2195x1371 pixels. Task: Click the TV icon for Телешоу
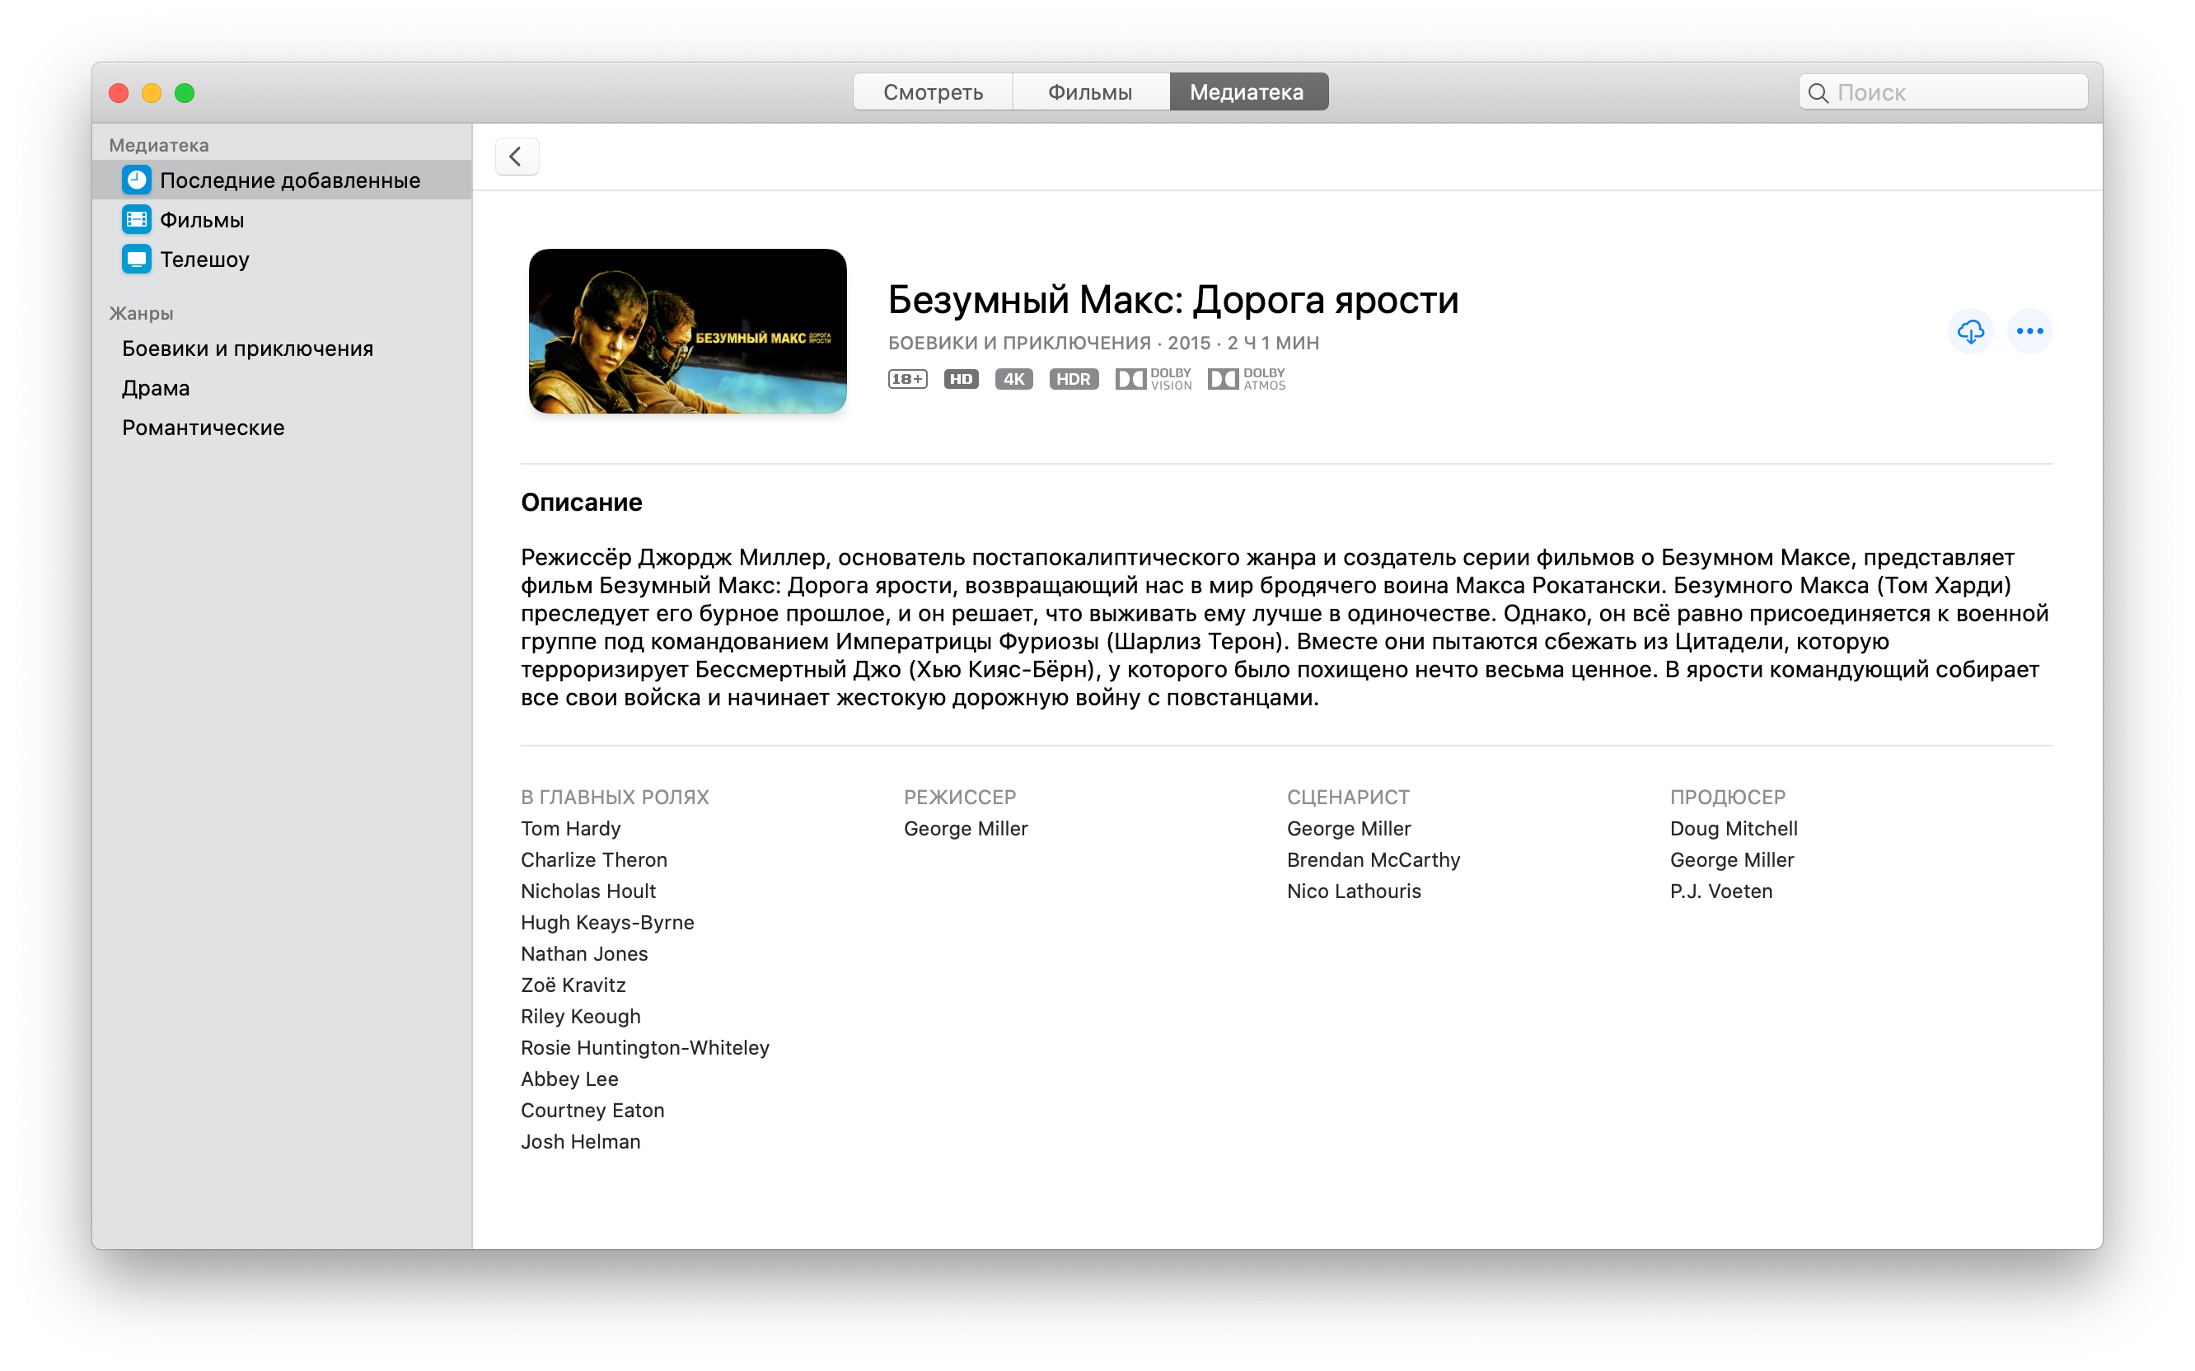pyautogui.click(x=136, y=260)
